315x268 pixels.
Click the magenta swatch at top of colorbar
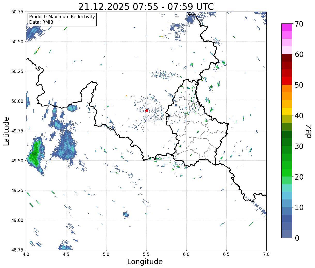pyautogui.click(x=287, y=27)
